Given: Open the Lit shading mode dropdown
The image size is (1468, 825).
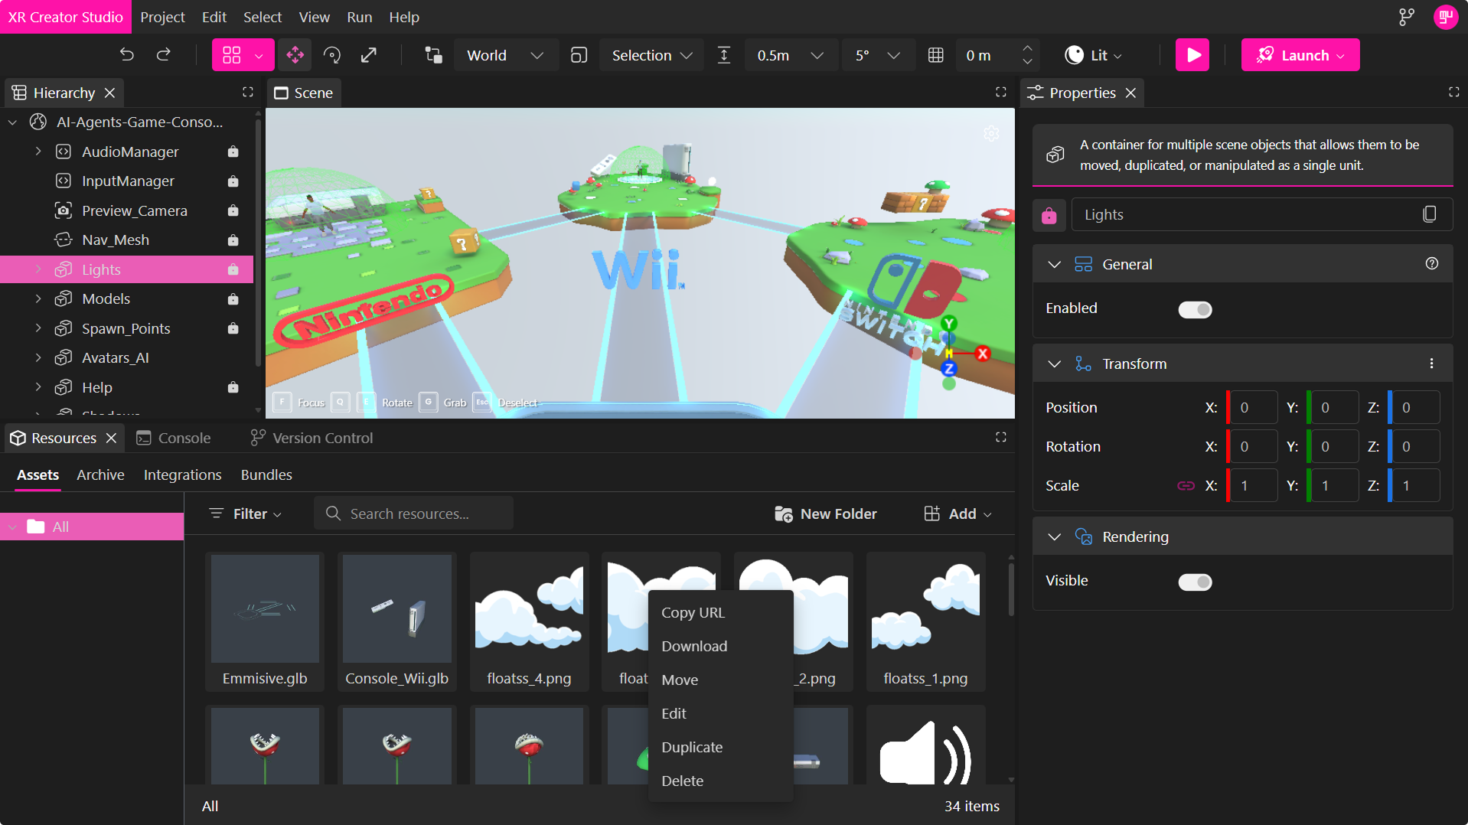Looking at the screenshot, I should click(x=1093, y=55).
